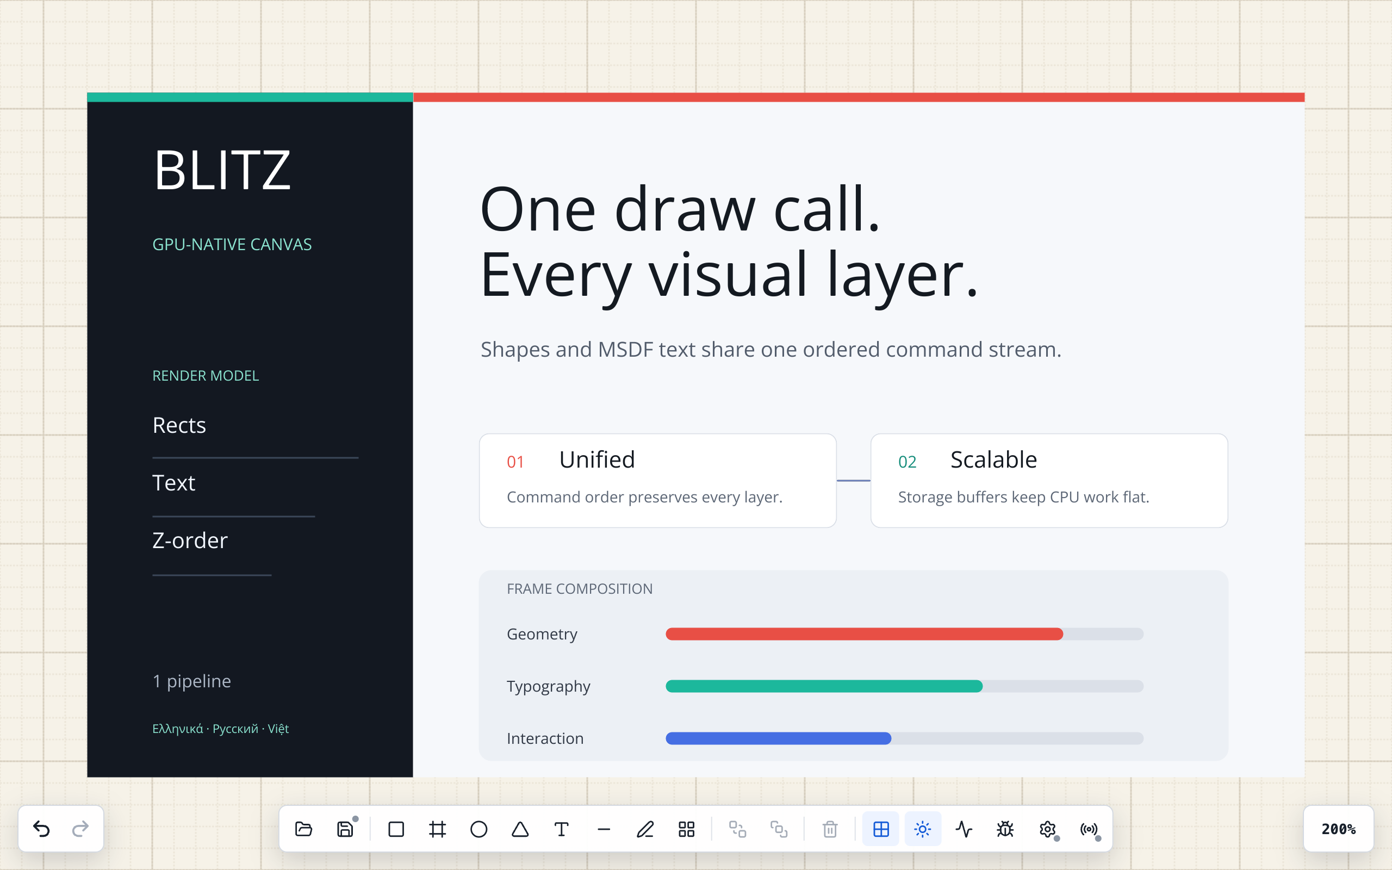Click the RENDER MODEL label
The width and height of the screenshot is (1392, 870).
(206, 376)
